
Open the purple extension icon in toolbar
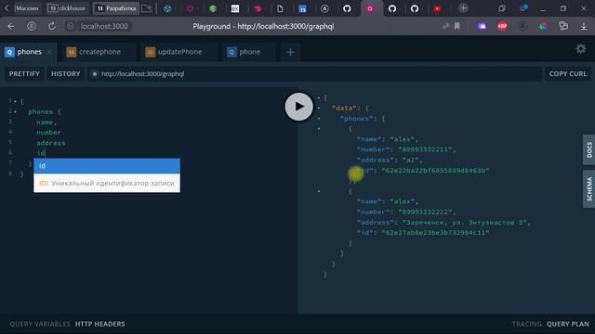pos(482,26)
